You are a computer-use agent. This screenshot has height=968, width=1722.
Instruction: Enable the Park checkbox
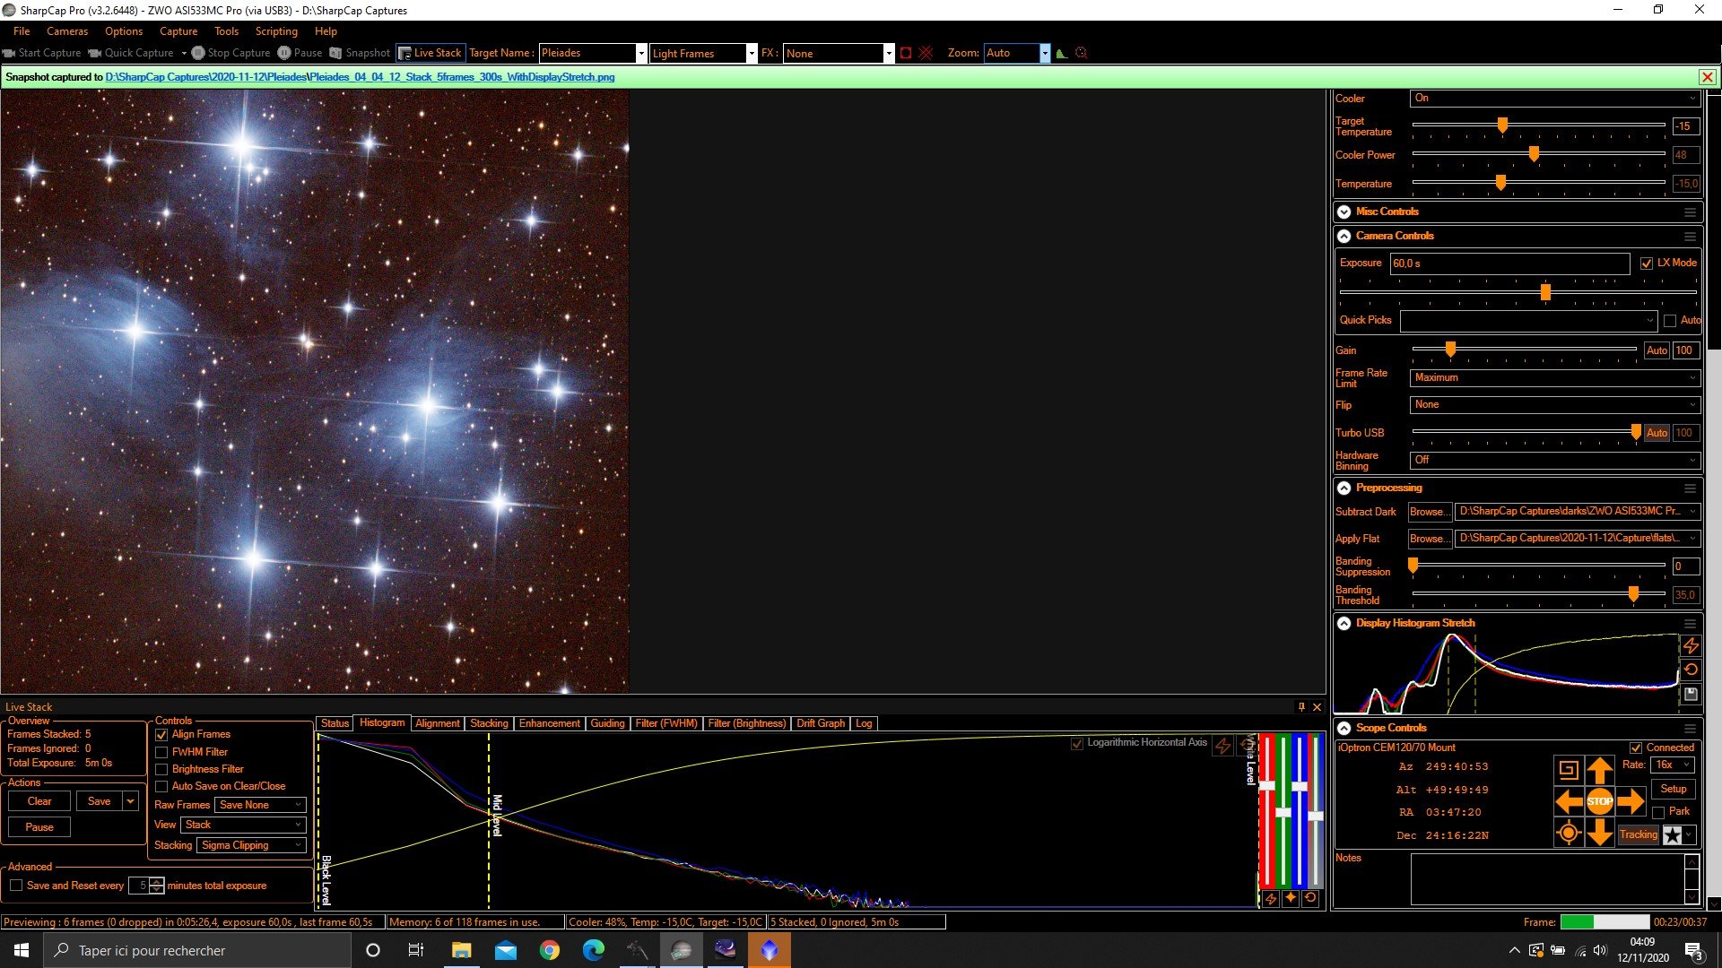coord(1658,812)
